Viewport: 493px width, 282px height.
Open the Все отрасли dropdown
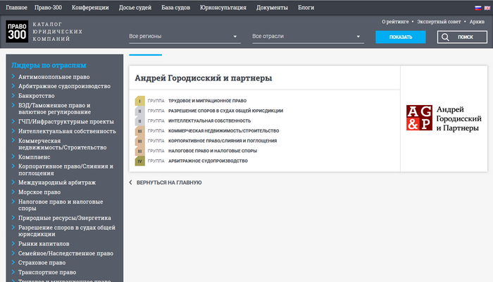pos(308,37)
